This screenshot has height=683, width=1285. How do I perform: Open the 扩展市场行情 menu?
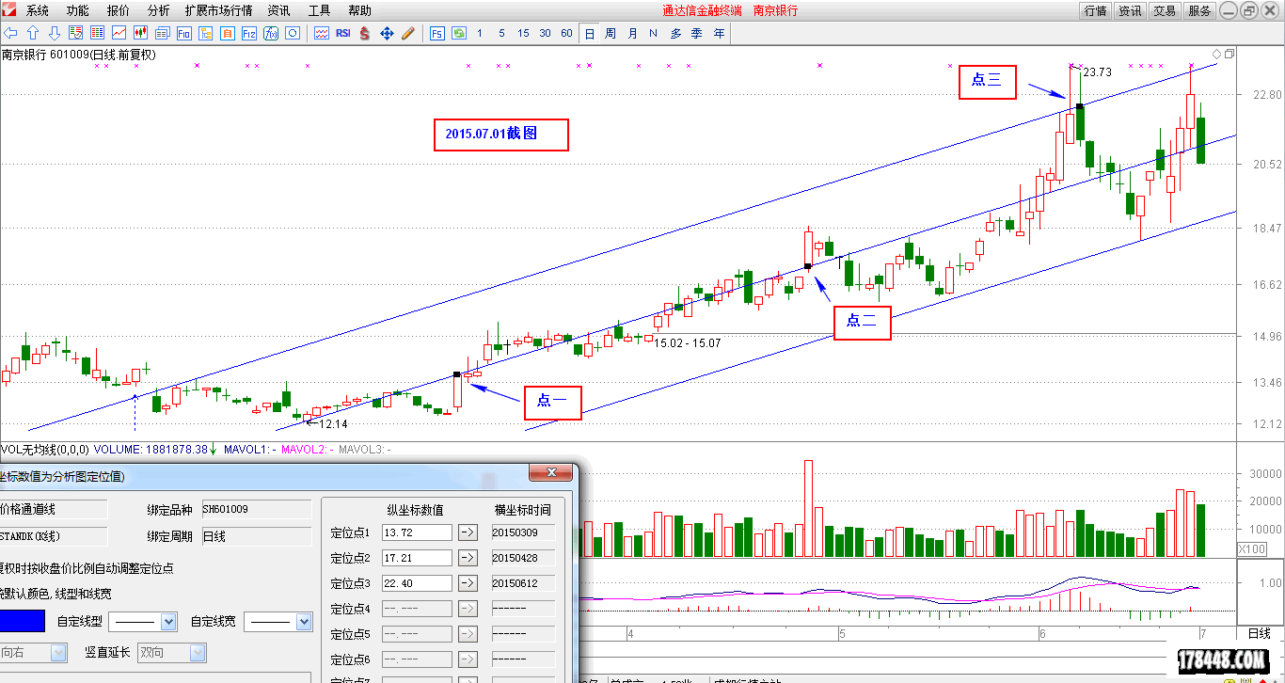coord(218,10)
